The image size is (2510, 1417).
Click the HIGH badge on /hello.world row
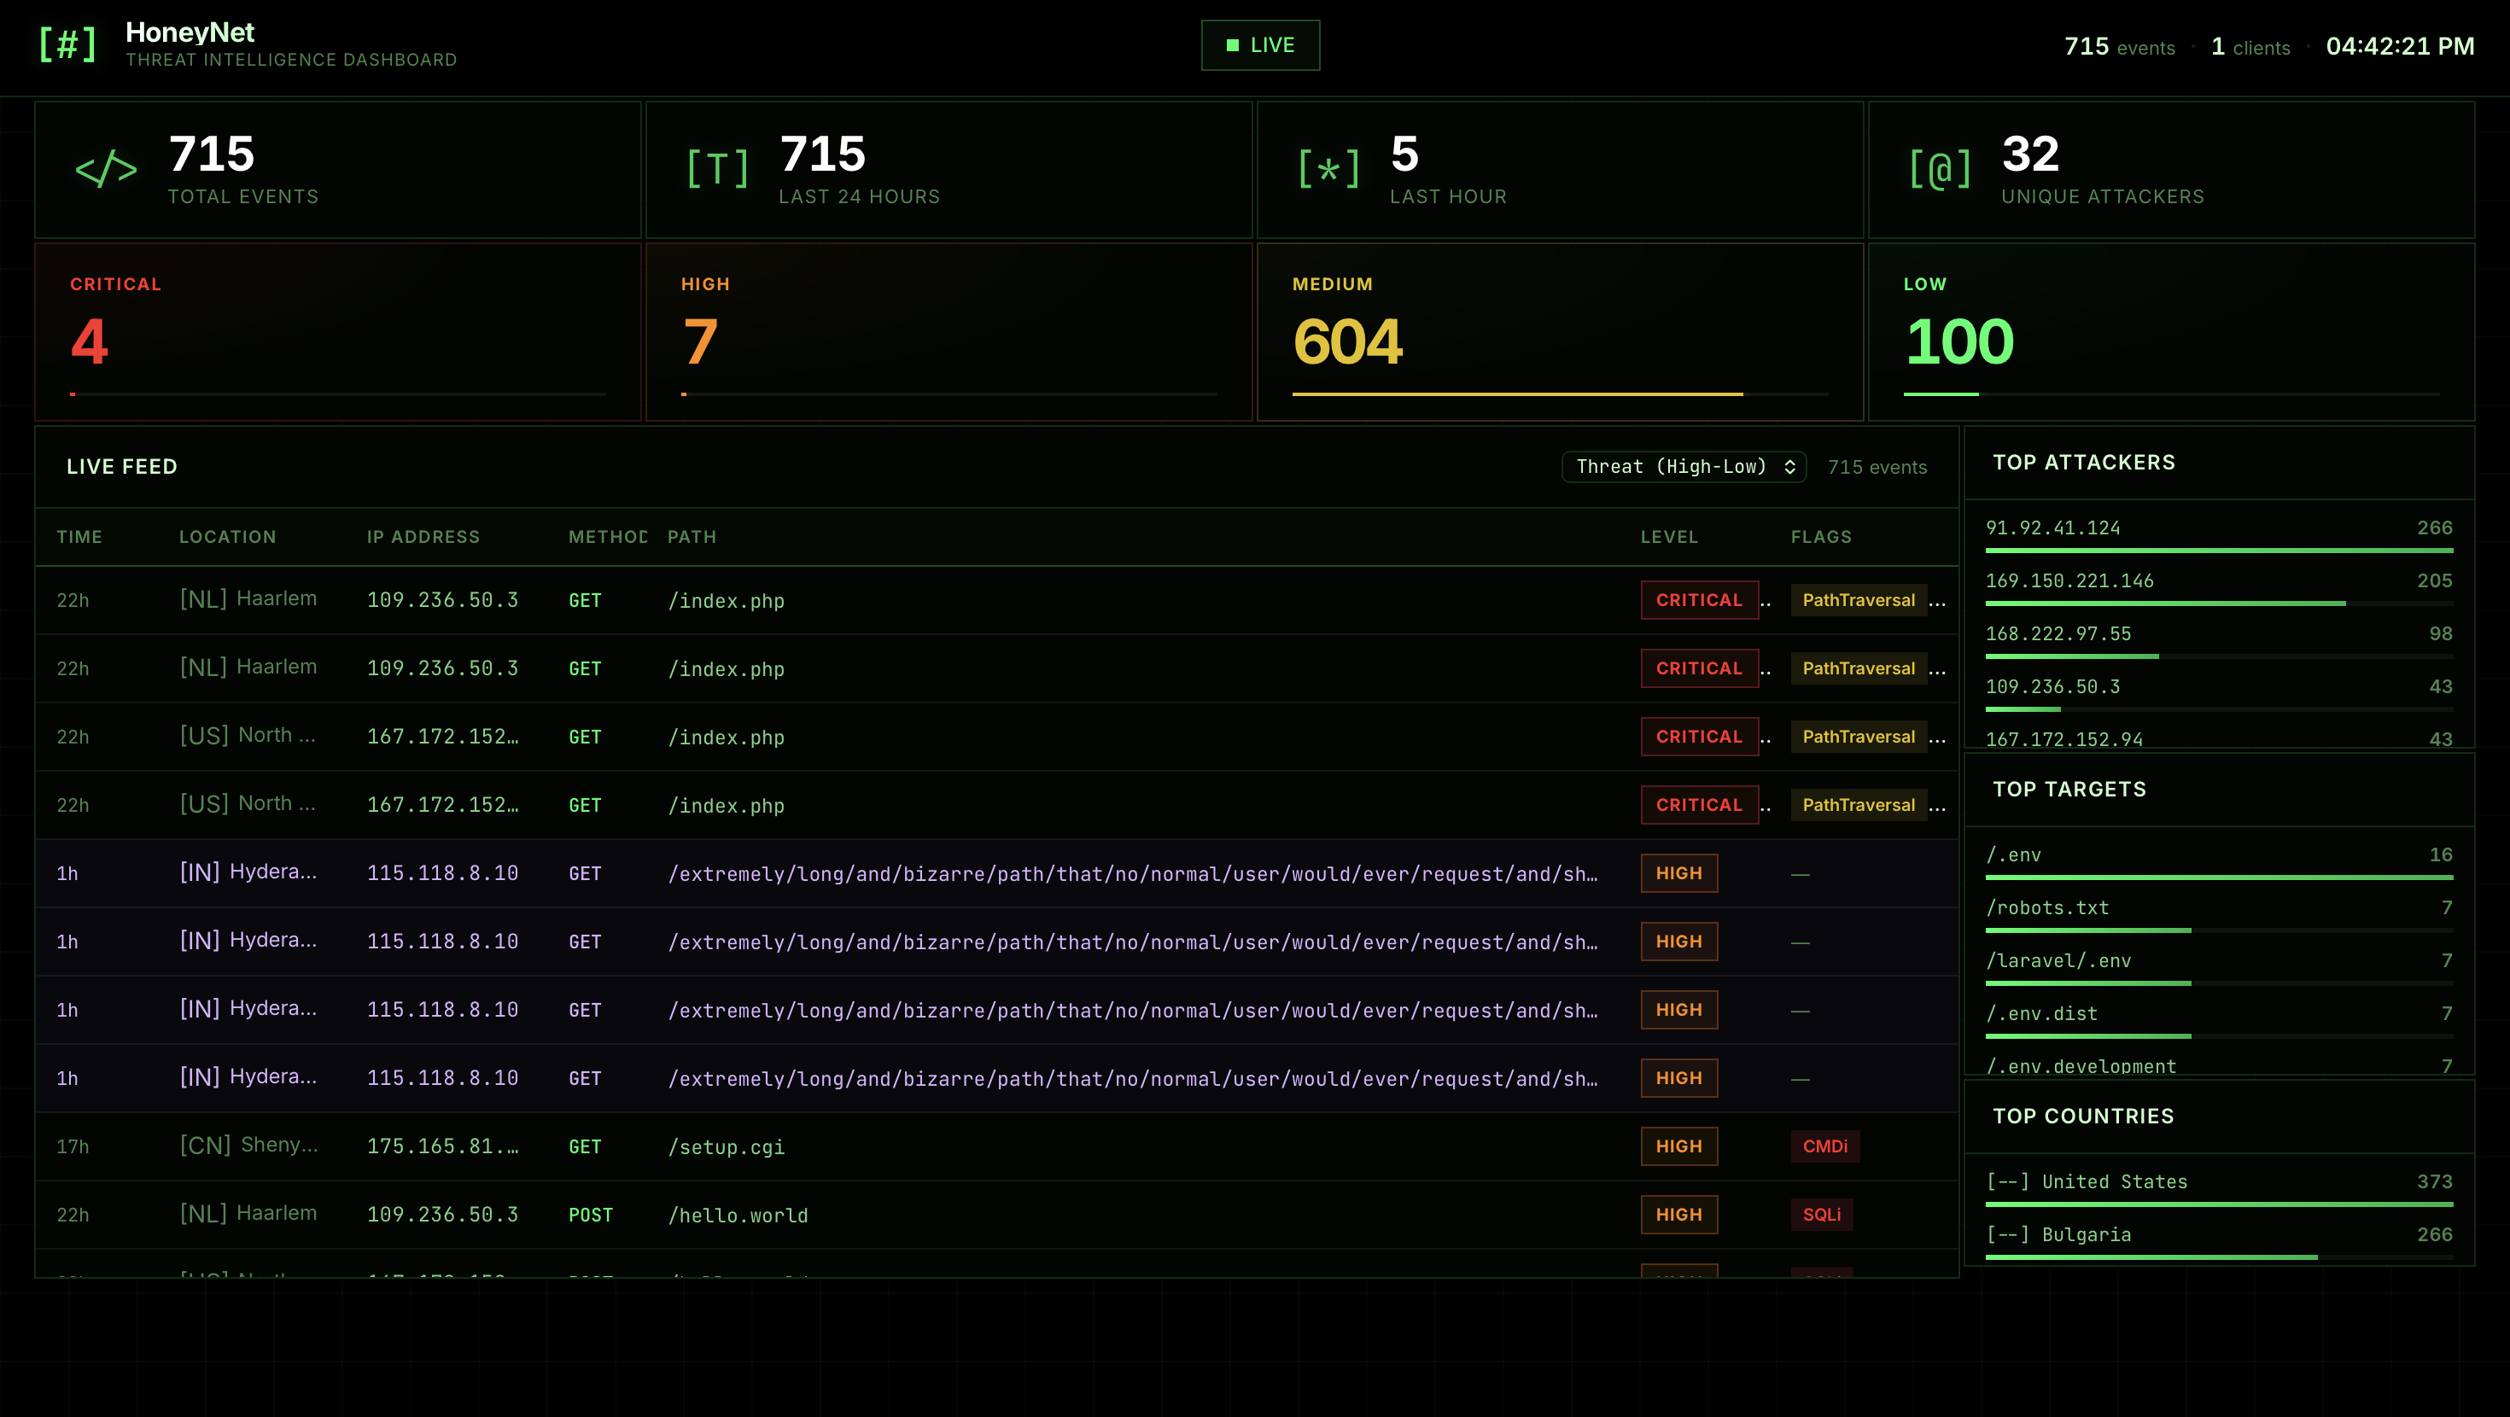(1678, 1215)
